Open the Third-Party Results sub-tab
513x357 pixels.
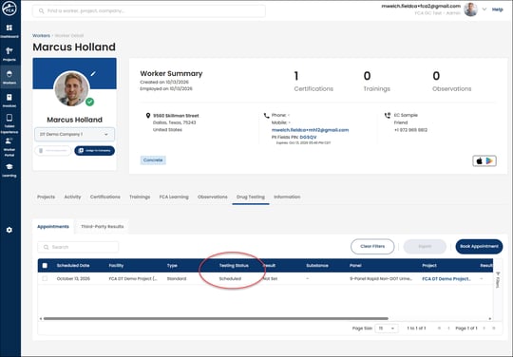pyautogui.click(x=102, y=227)
